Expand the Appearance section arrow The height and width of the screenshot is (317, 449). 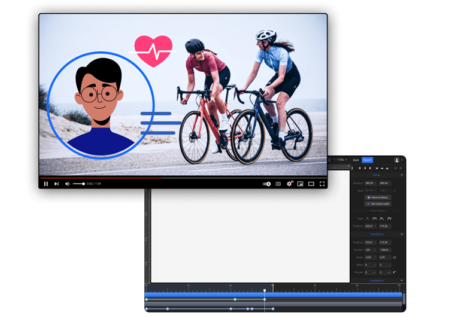(402, 281)
